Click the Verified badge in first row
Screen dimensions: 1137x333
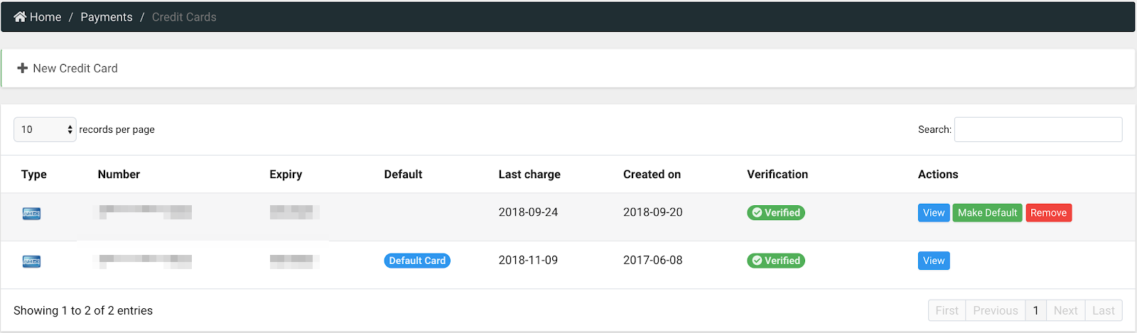pyautogui.click(x=775, y=213)
